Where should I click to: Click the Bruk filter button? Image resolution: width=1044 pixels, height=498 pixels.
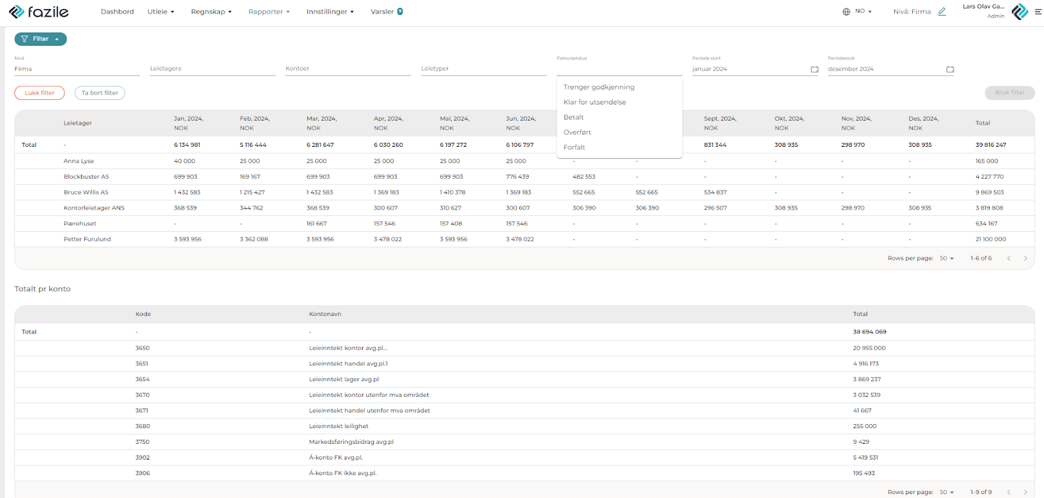tap(1009, 93)
